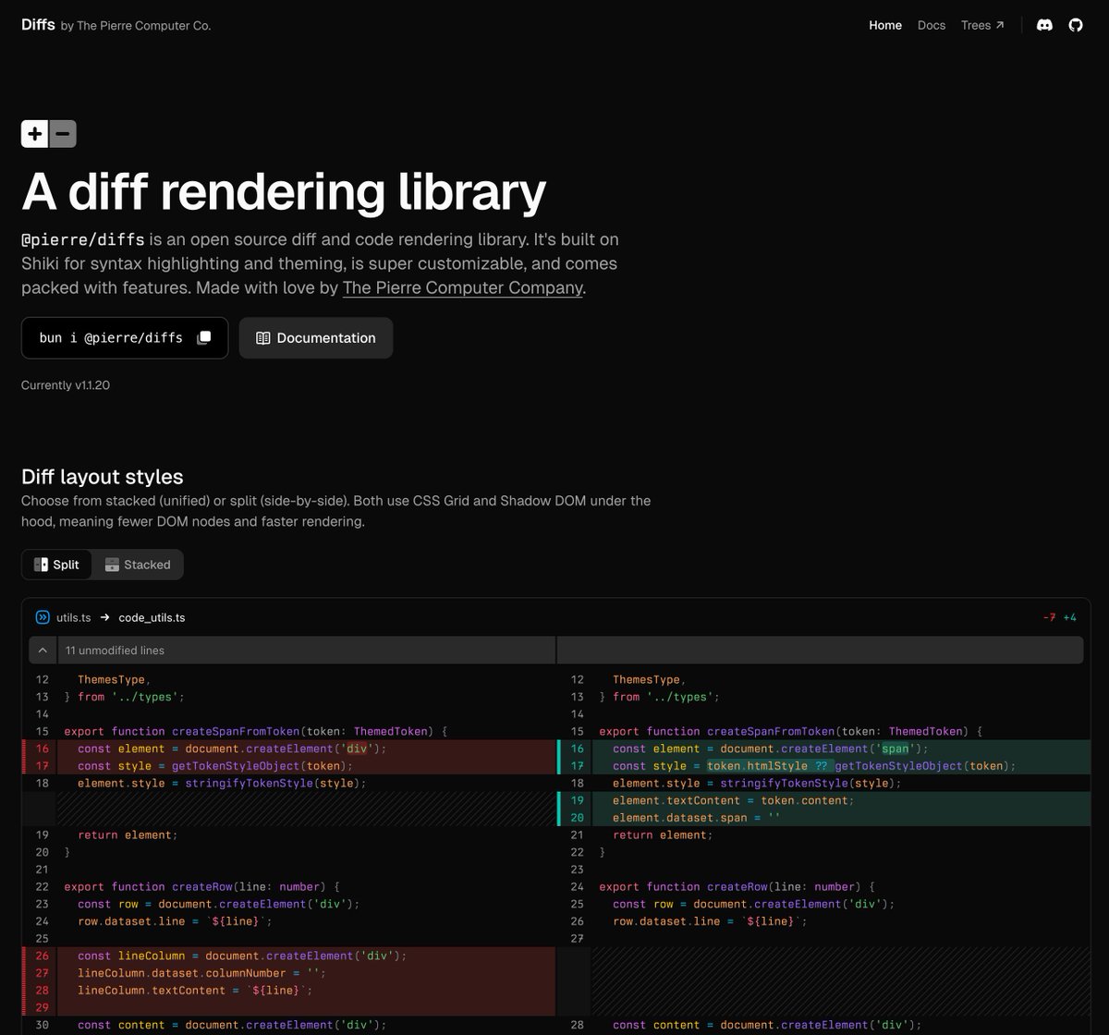Click deleted line 16 number in left pane
Viewport: 1109px width, 1035px height.
[43, 749]
